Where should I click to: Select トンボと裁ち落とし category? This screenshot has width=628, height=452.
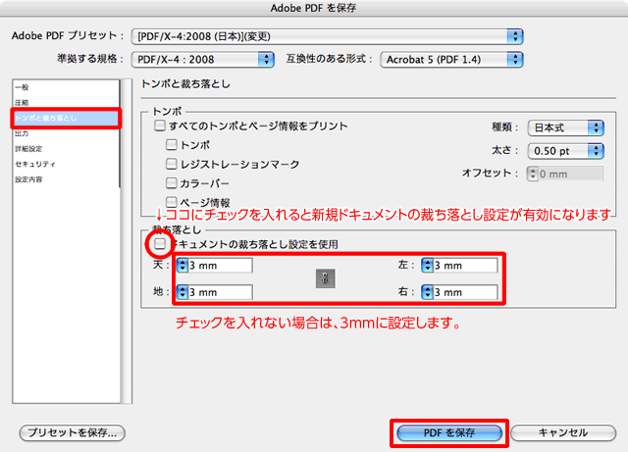[x=66, y=118]
